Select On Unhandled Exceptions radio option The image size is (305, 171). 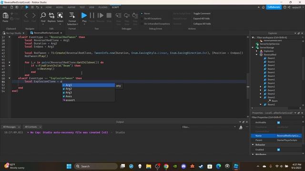click(142, 24)
